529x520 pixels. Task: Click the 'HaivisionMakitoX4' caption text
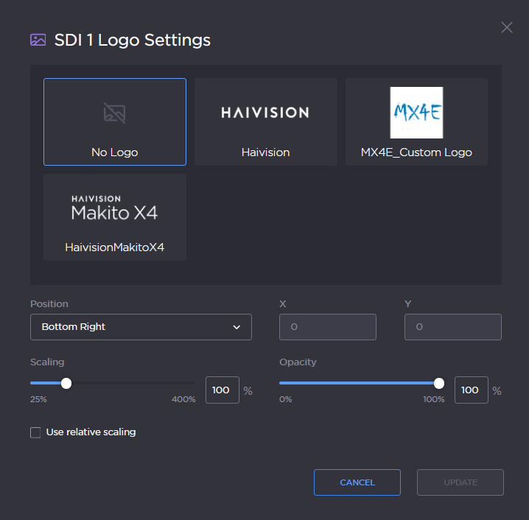tap(114, 247)
